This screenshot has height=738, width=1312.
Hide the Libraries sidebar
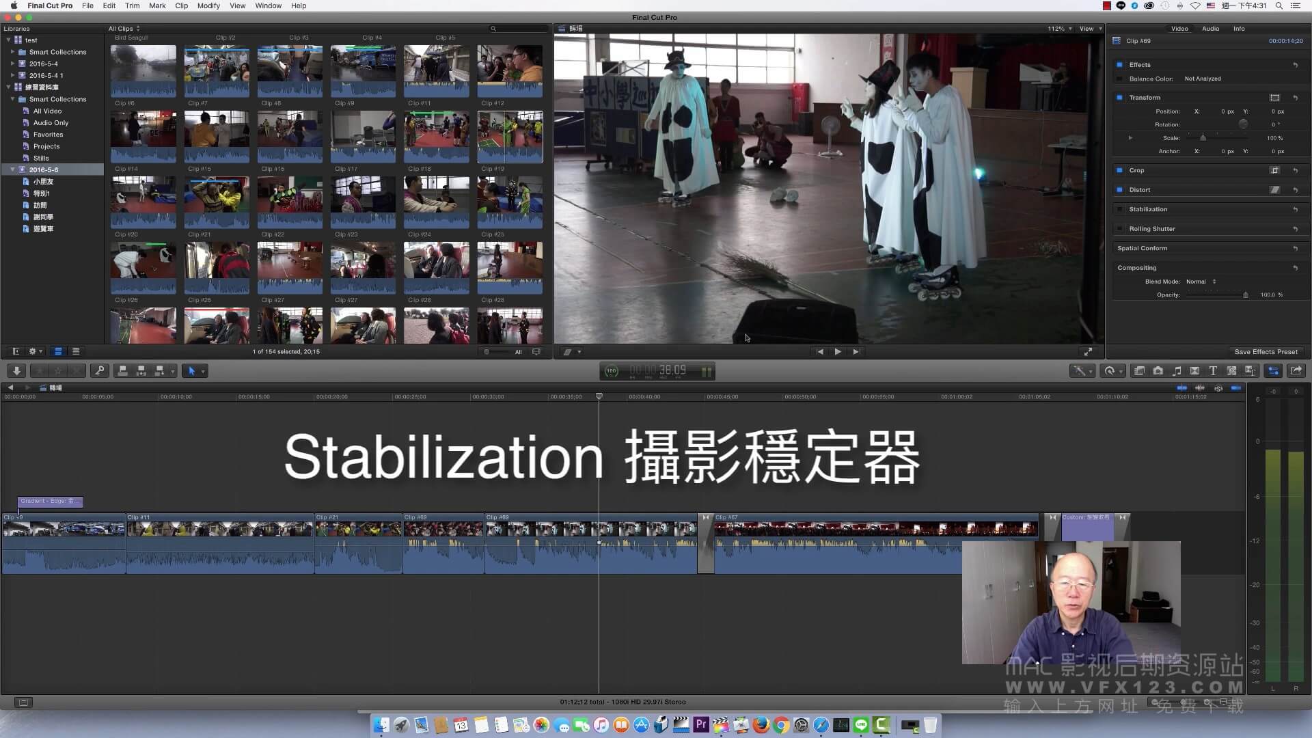pos(16,351)
